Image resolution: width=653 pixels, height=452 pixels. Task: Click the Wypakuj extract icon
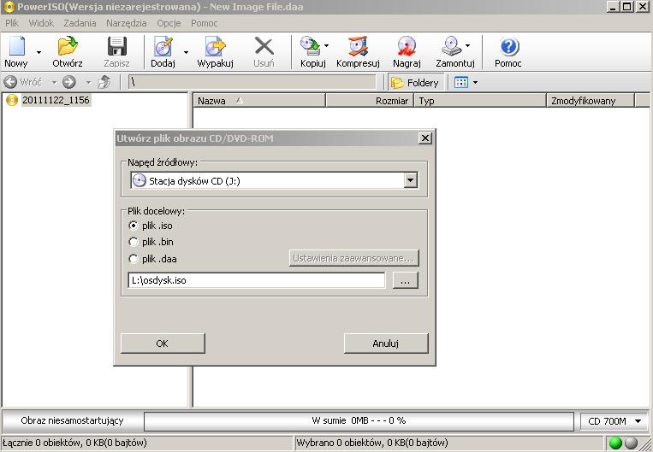216,46
